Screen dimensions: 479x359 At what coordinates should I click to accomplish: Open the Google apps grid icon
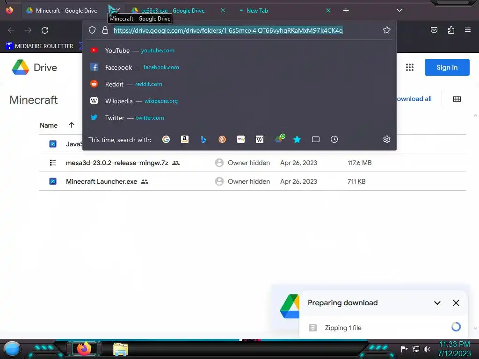pyautogui.click(x=410, y=67)
